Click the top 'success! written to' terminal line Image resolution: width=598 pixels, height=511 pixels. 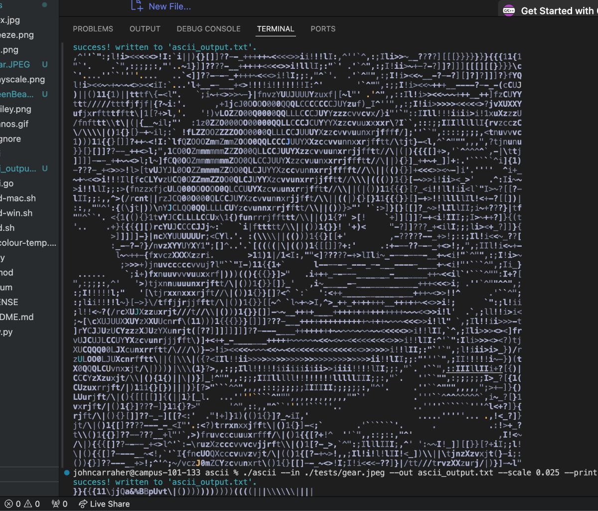click(x=165, y=47)
